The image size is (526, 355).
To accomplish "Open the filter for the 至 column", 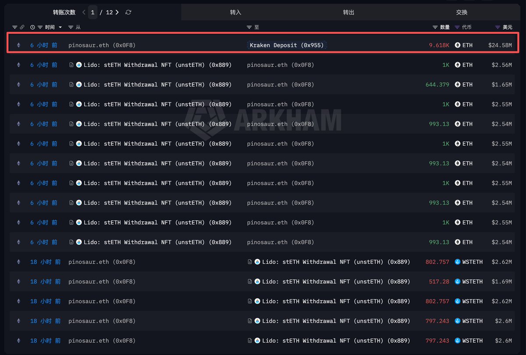I will click(x=249, y=27).
